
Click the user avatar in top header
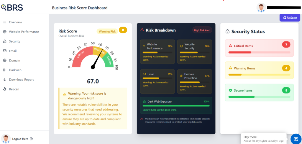261,8
